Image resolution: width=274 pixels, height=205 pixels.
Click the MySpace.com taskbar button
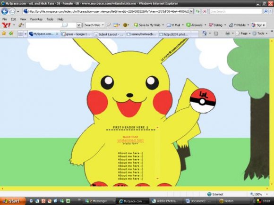[133, 201]
